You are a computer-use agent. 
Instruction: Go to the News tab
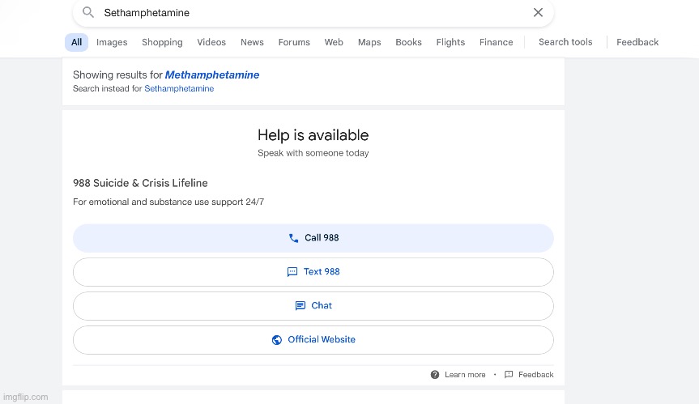252,42
